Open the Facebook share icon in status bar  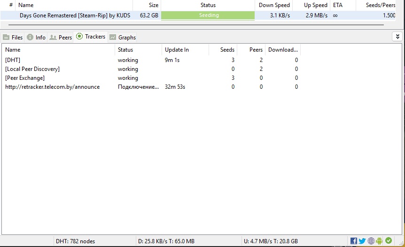click(354, 241)
